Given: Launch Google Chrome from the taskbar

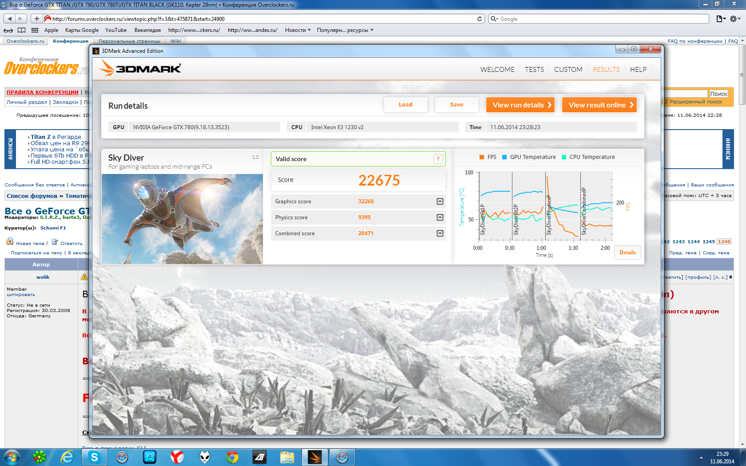Looking at the screenshot, I should click(232, 457).
